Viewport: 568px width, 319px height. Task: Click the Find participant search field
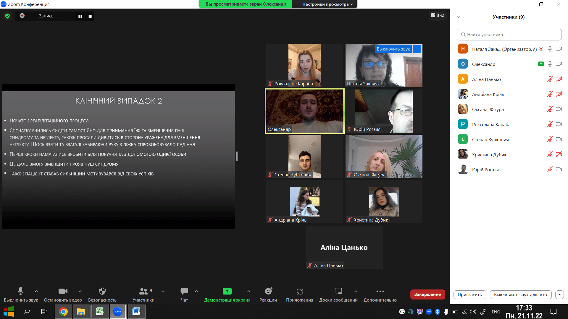(x=509, y=35)
